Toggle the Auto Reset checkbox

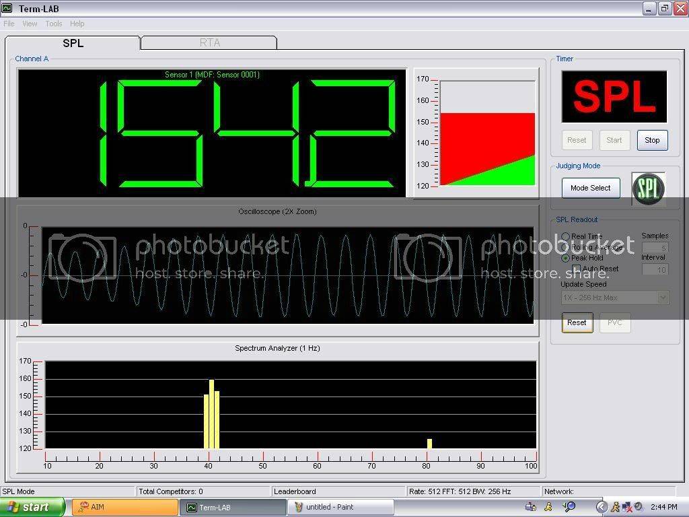pos(576,269)
